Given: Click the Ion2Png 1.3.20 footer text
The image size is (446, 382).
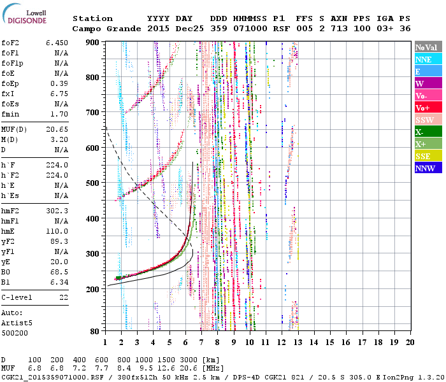Looking at the screenshot, I should [x=414, y=378].
